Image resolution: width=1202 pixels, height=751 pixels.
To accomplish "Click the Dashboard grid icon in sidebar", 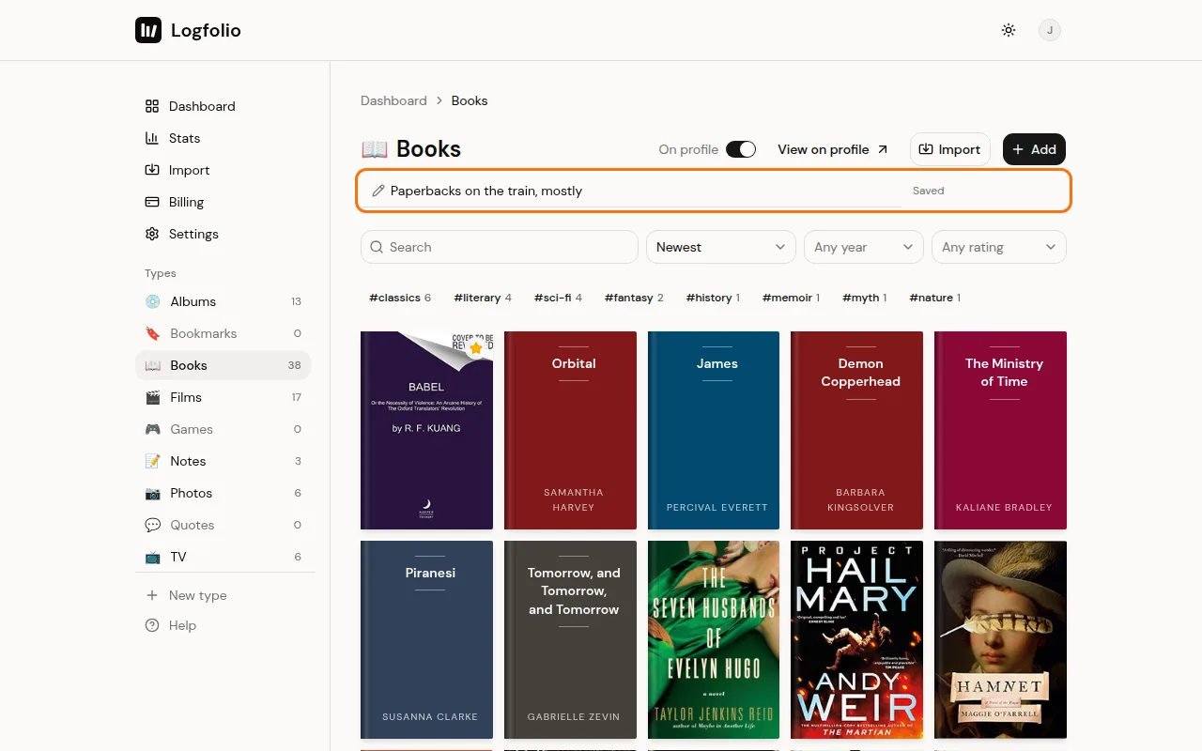I will click(x=152, y=106).
